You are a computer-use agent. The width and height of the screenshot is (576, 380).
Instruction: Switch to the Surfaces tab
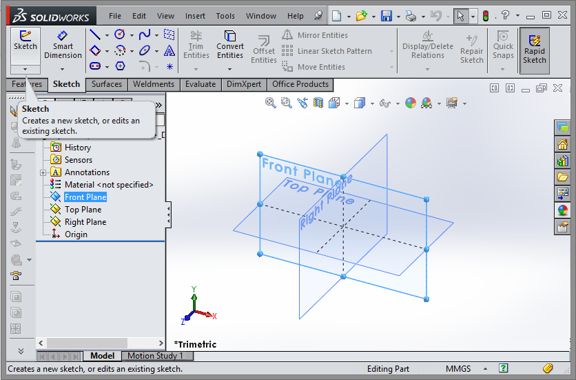(107, 84)
